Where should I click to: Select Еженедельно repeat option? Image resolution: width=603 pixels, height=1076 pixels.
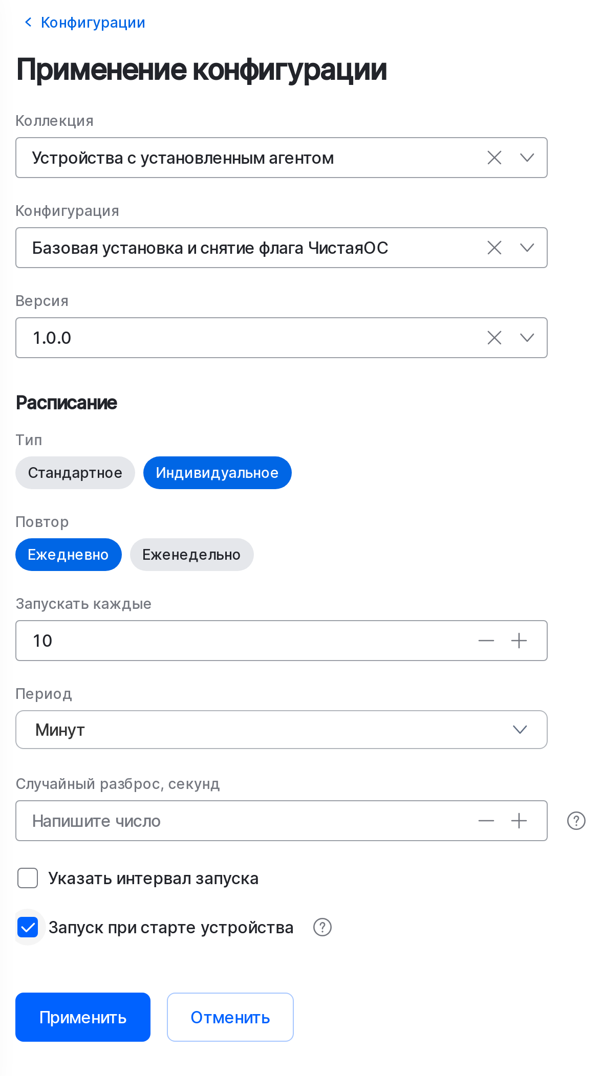(191, 554)
